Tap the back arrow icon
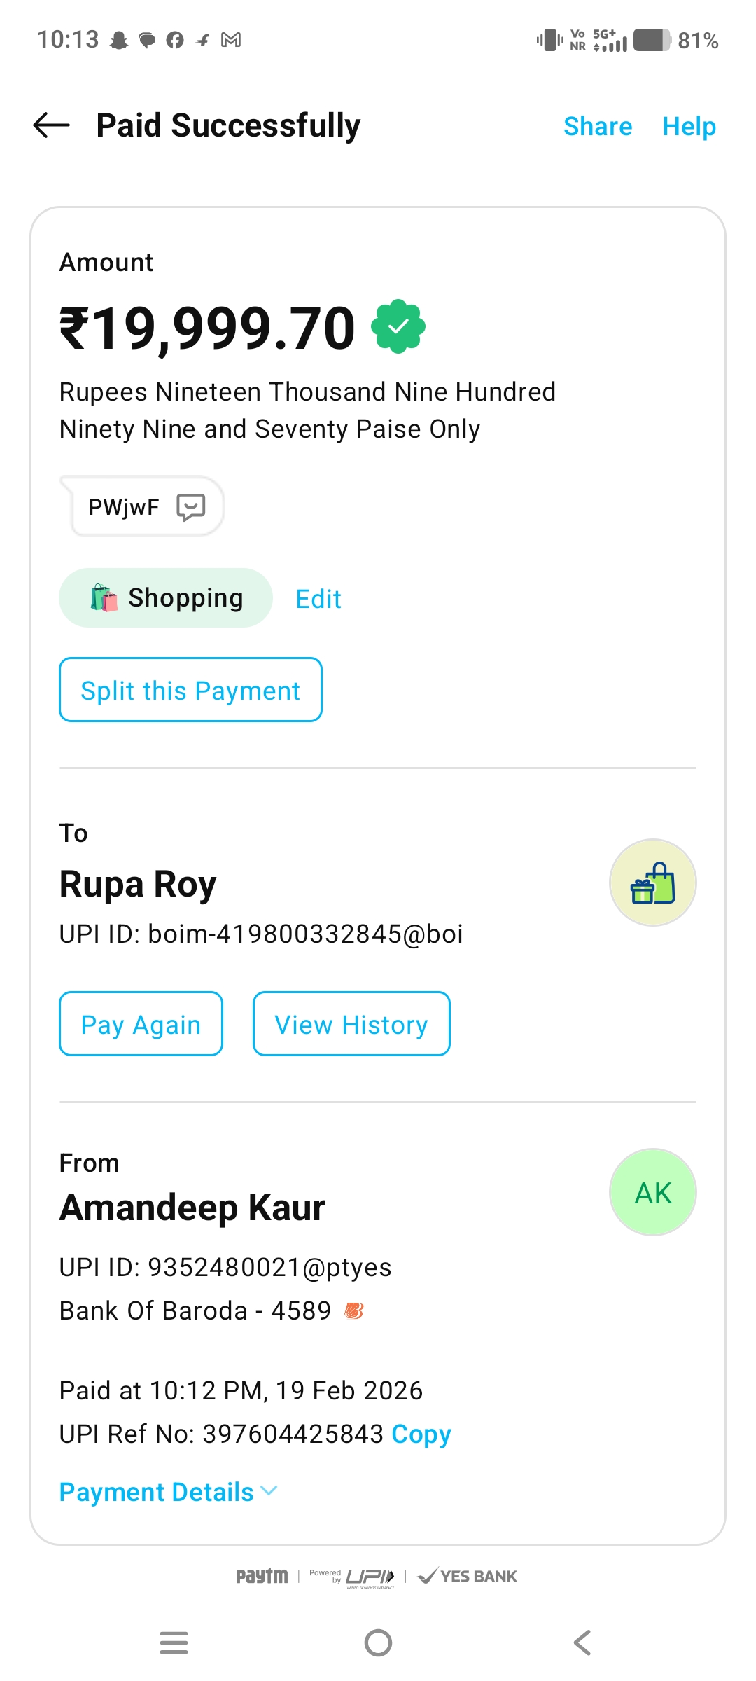 tap(52, 126)
